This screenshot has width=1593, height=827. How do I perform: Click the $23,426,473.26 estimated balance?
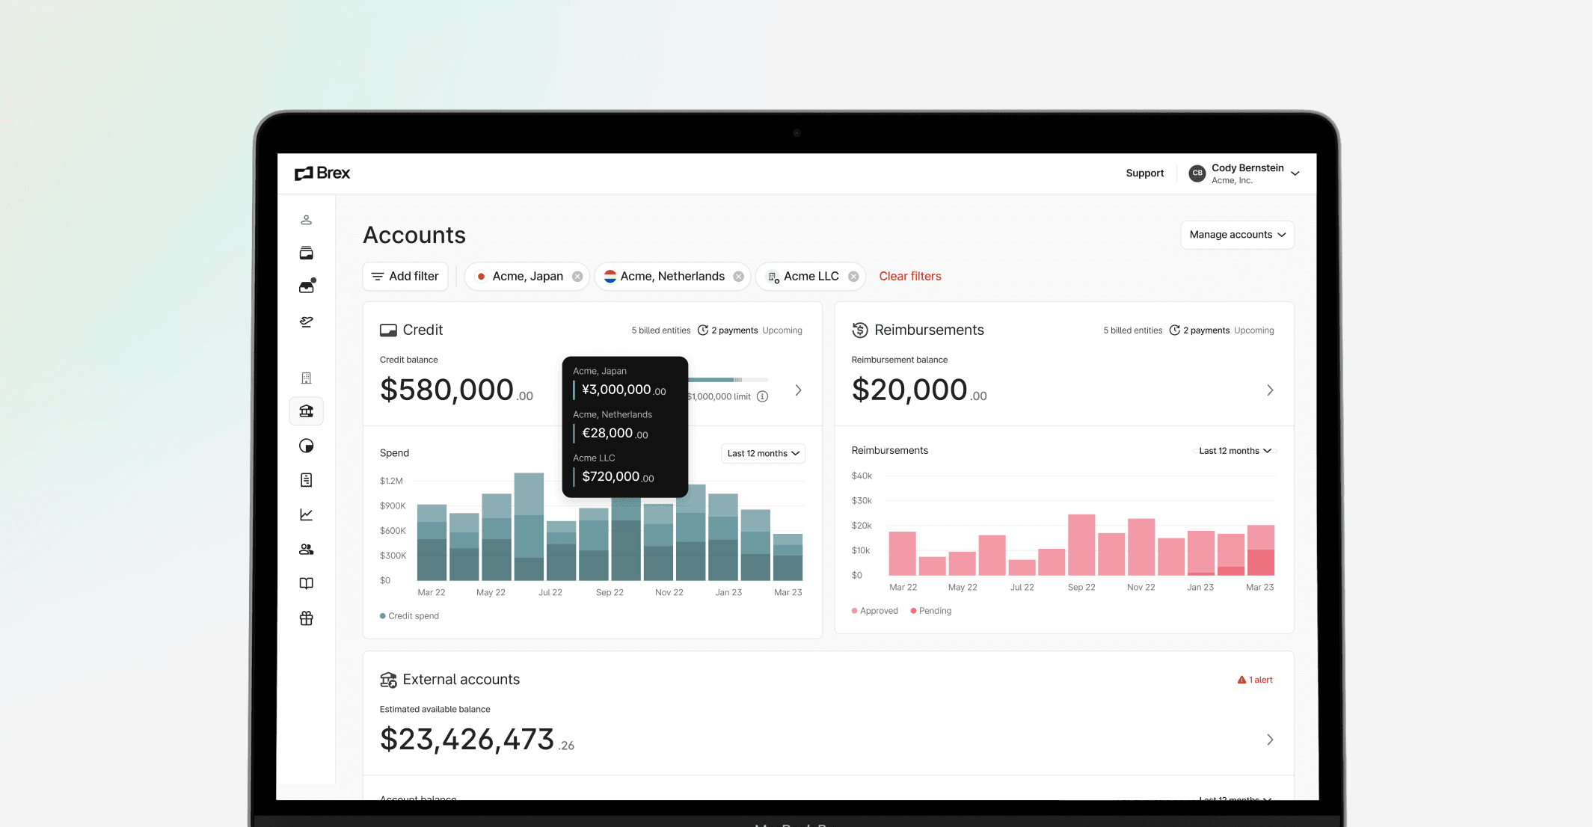pos(477,740)
